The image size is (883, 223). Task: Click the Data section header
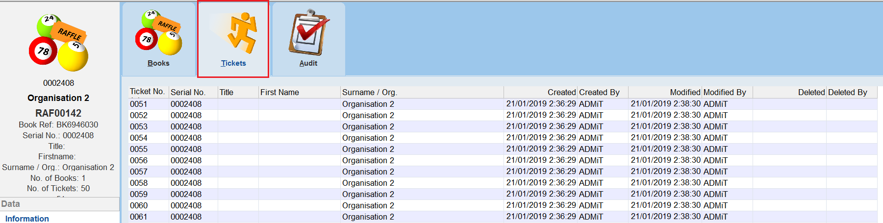(60, 204)
